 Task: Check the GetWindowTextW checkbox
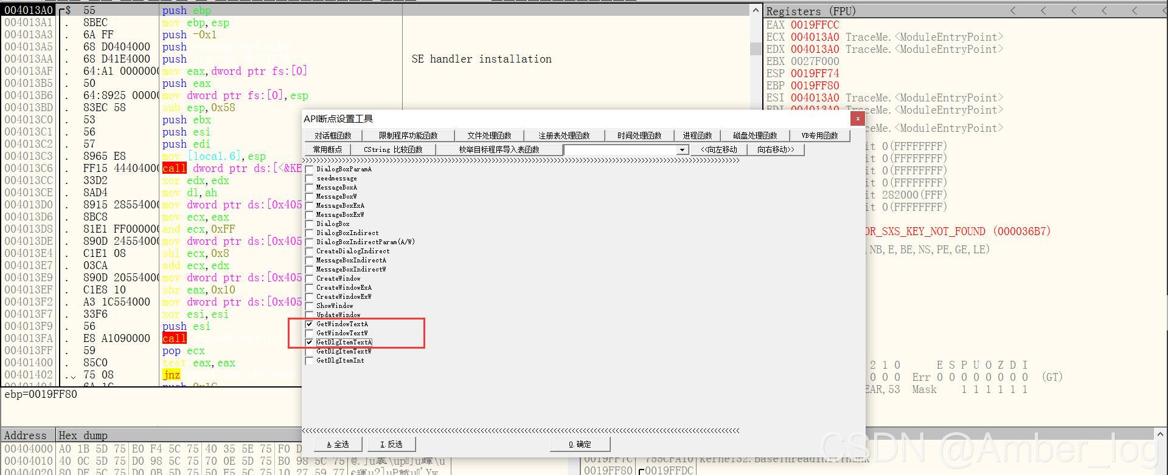(310, 333)
